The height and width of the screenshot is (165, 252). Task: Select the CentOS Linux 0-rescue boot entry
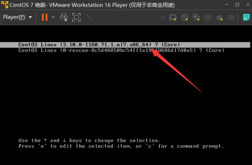[121, 50]
